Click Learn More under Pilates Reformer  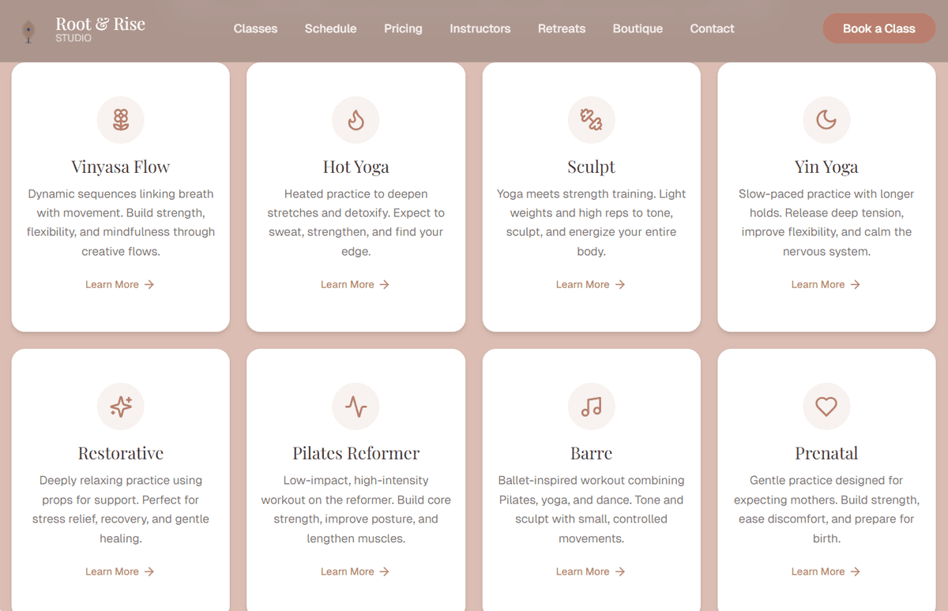(x=355, y=572)
